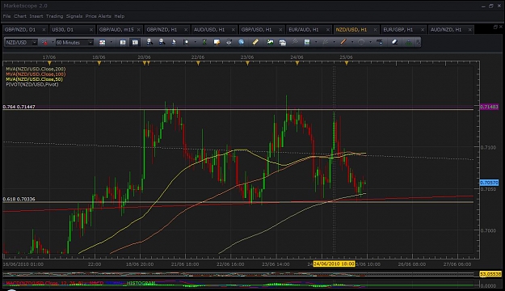Select the yellow ruler measure tool
The image size is (505, 291).
[x=255, y=42]
